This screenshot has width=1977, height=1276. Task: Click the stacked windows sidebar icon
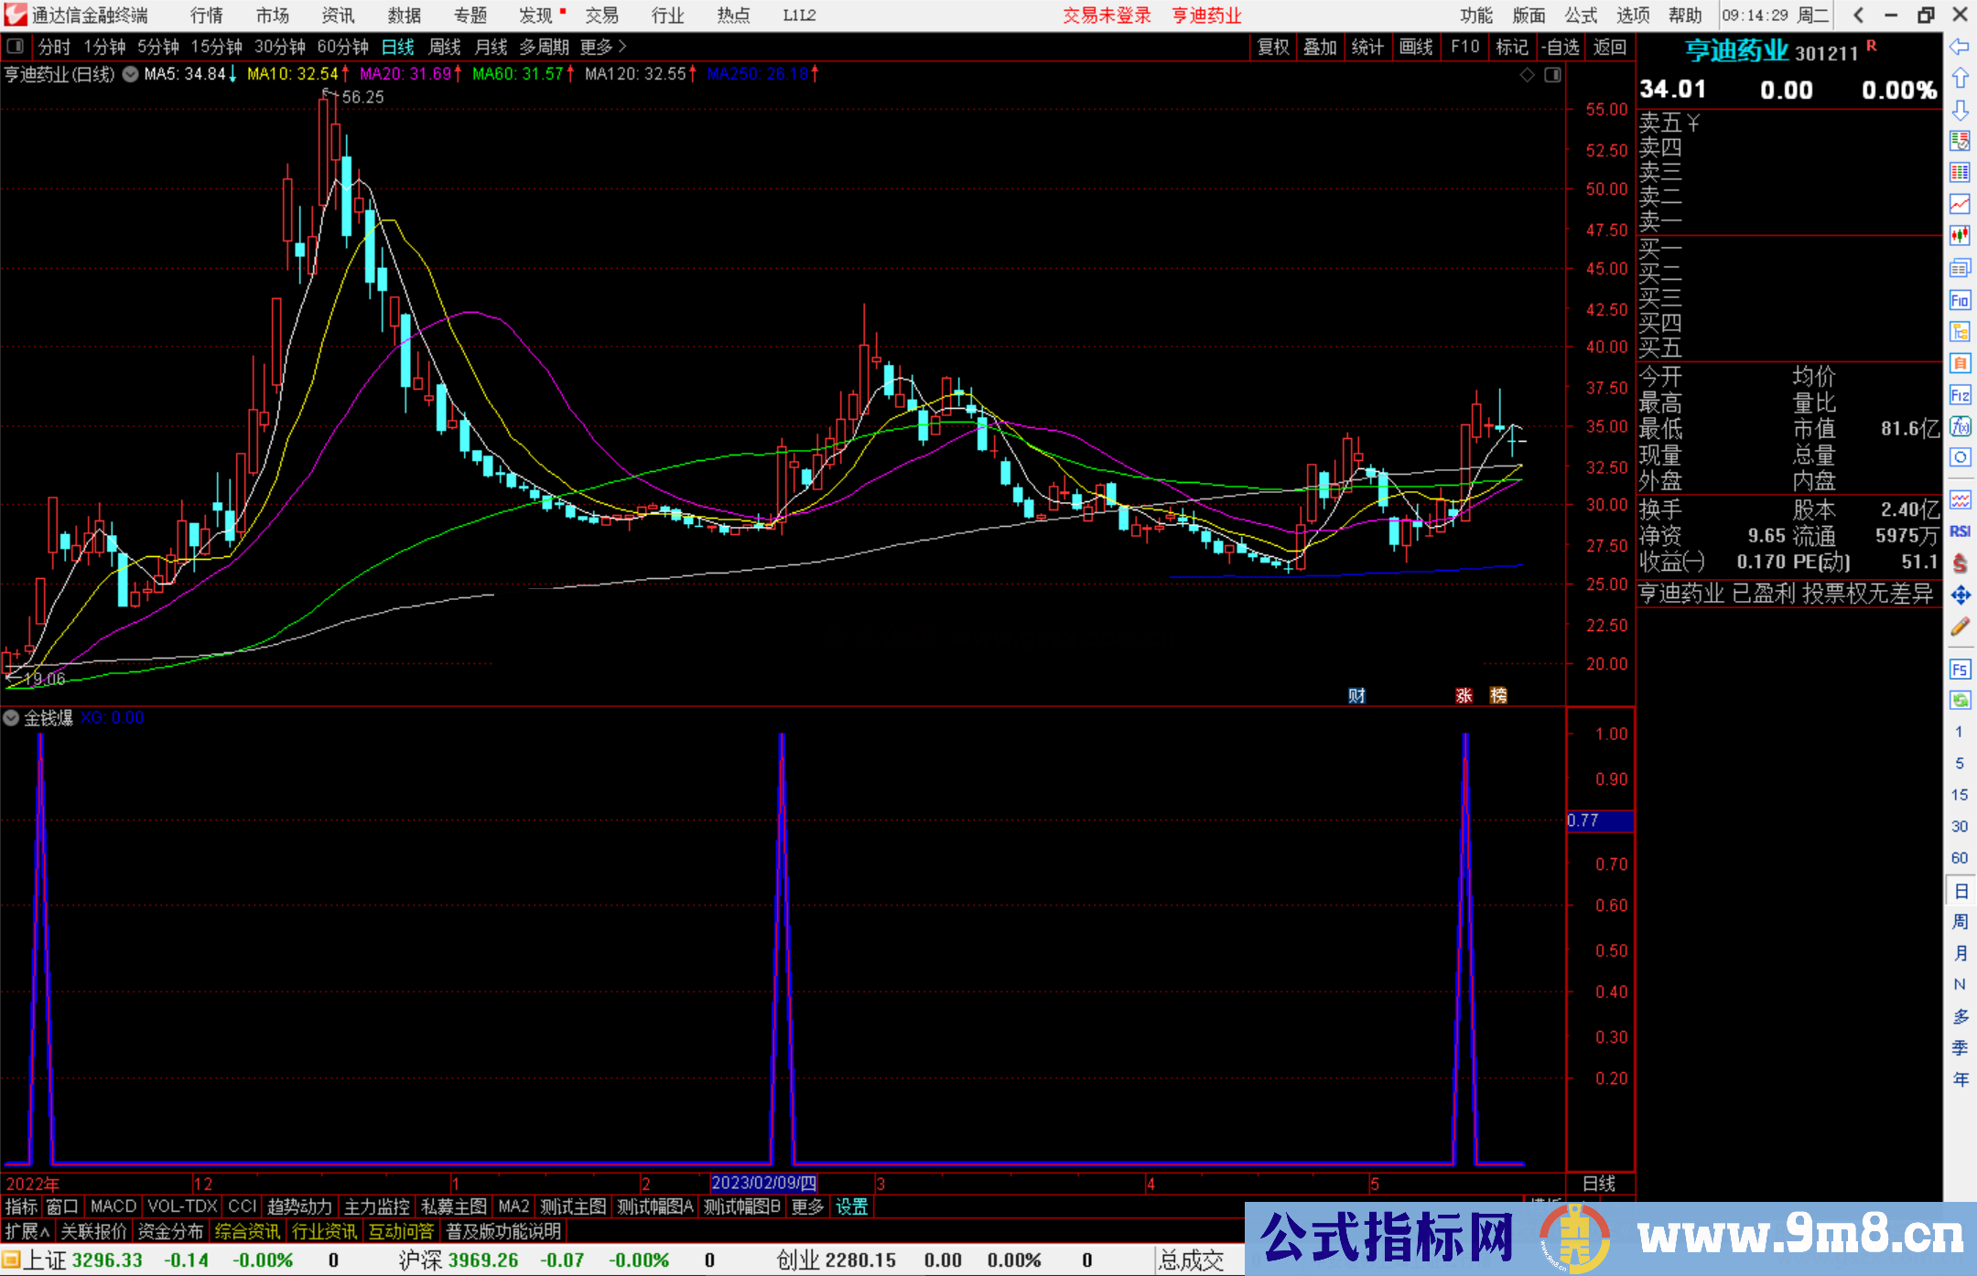click(x=1960, y=268)
